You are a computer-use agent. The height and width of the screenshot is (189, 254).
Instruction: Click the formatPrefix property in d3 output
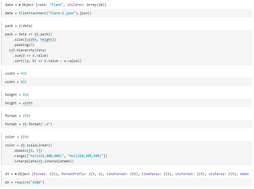coord(74,174)
